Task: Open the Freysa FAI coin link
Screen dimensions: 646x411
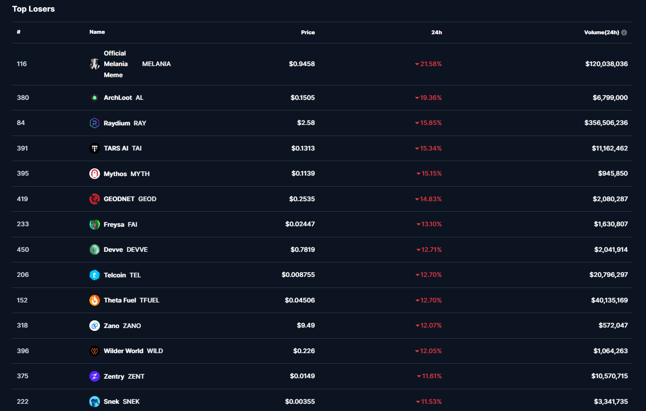Action: 120,224
